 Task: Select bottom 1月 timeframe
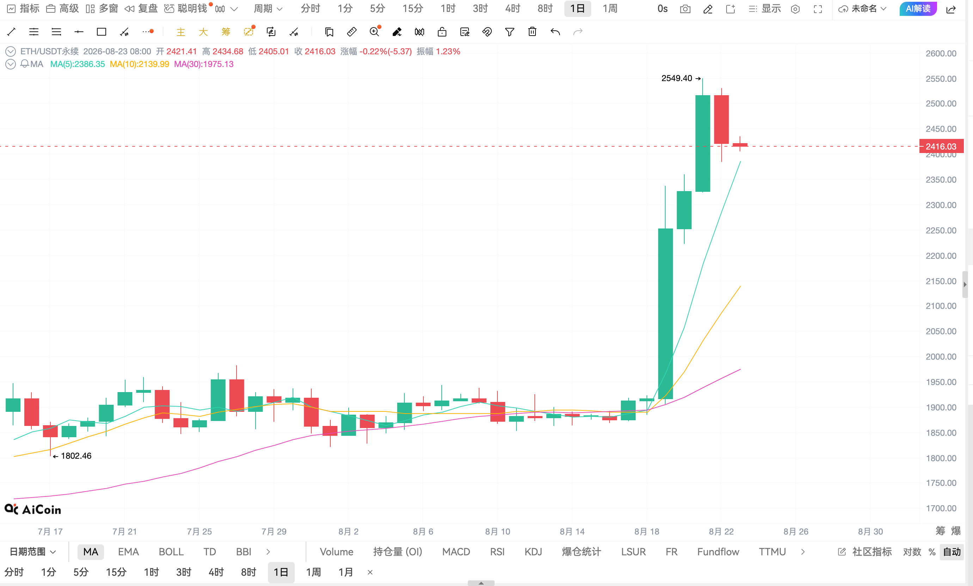(x=345, y=572)
